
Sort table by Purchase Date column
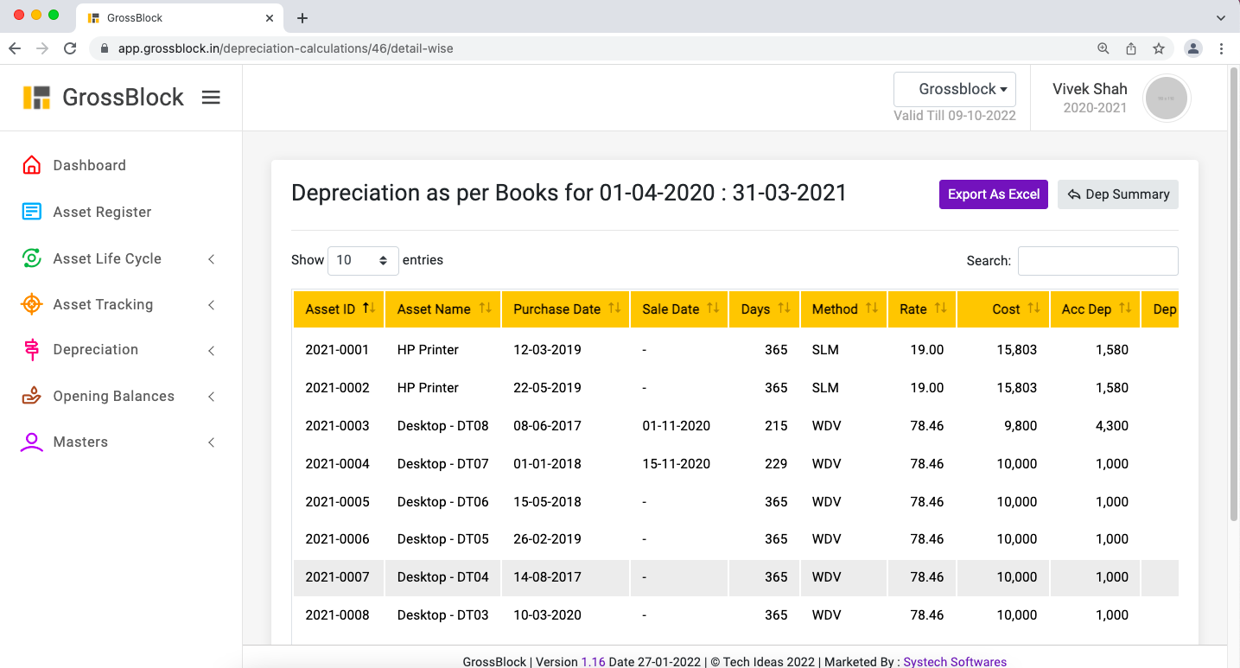566,309
